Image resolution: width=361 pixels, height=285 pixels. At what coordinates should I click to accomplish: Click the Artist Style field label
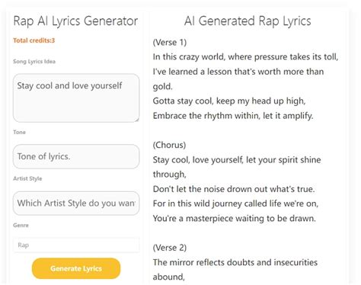tap(27, 178)
